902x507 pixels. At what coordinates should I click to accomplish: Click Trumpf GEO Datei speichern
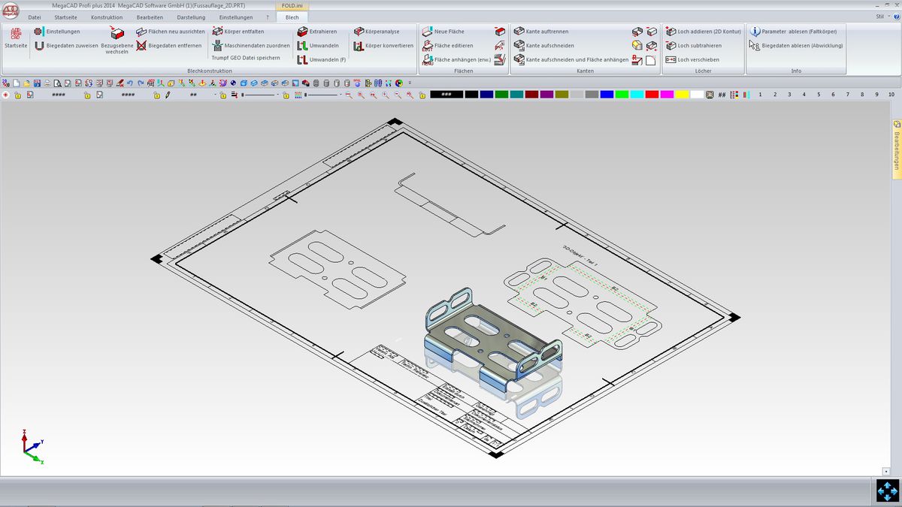pyautogui.click(x=246, y=58)
